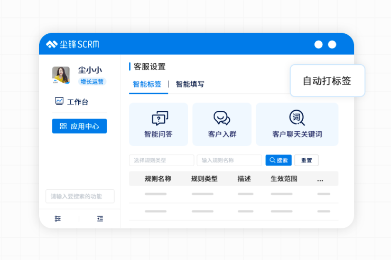The height and width of the screenshot is (260, 391).
Task: Open the 选择规则类型 dropdown
Action: (161, 160)
